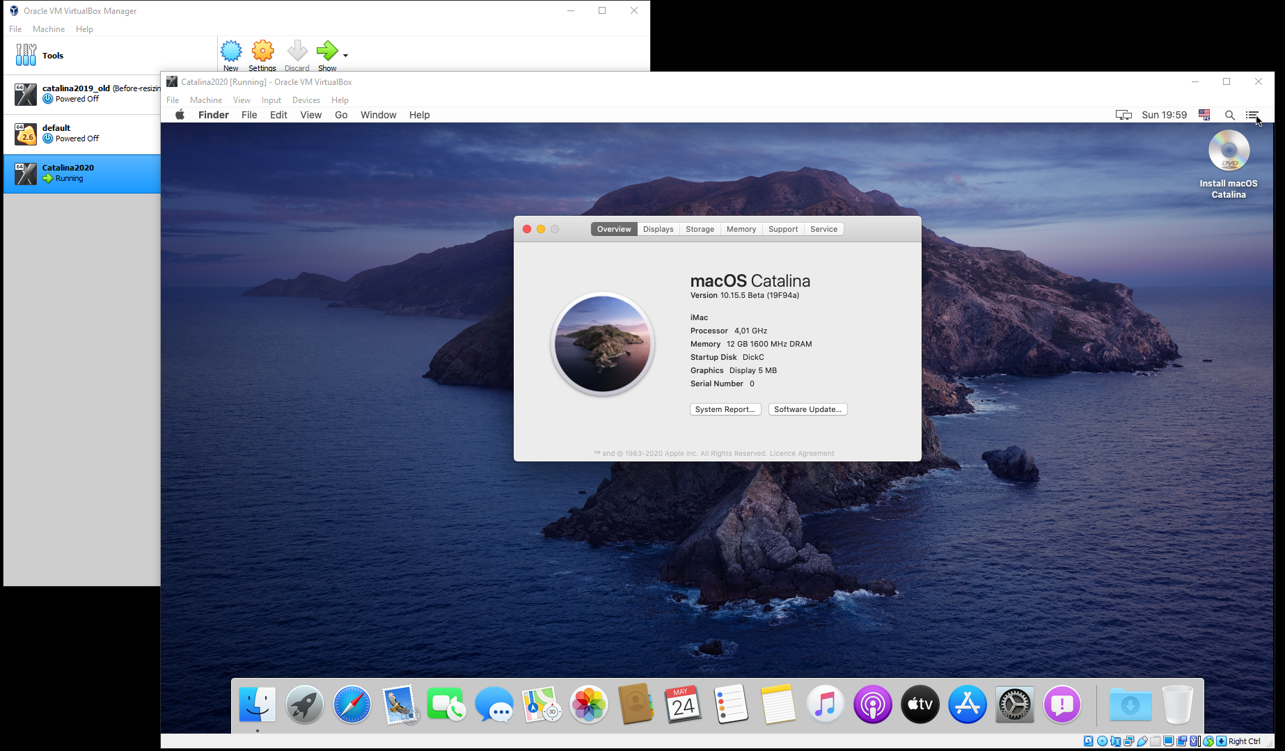Open Notification Center list icon

click(1252, 115)
